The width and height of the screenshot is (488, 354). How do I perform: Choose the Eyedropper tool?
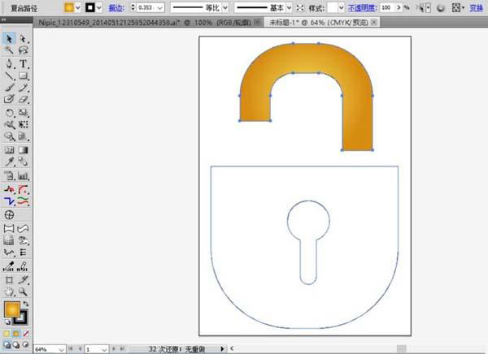tap(9, 162)
